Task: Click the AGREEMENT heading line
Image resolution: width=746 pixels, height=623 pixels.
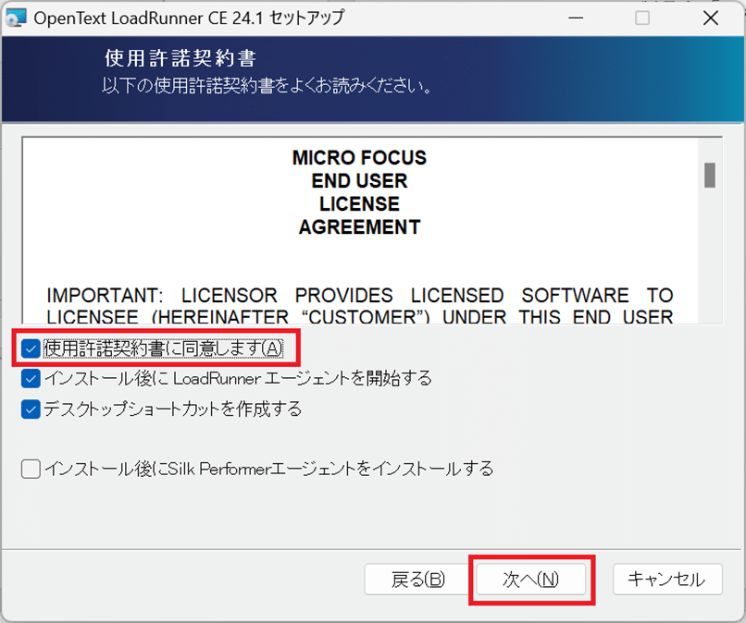Action: pyautogui.click(x=360, y=227)
